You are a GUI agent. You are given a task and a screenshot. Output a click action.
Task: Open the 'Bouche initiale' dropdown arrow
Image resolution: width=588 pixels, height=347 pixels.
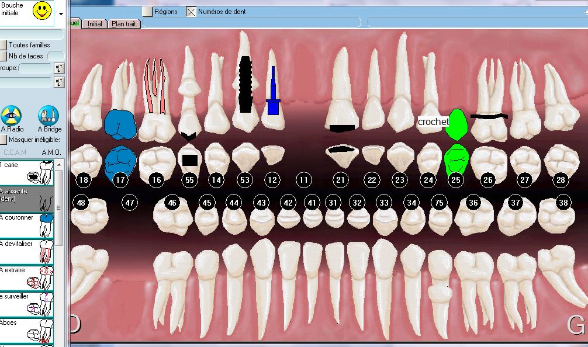(x=61, y=13)
